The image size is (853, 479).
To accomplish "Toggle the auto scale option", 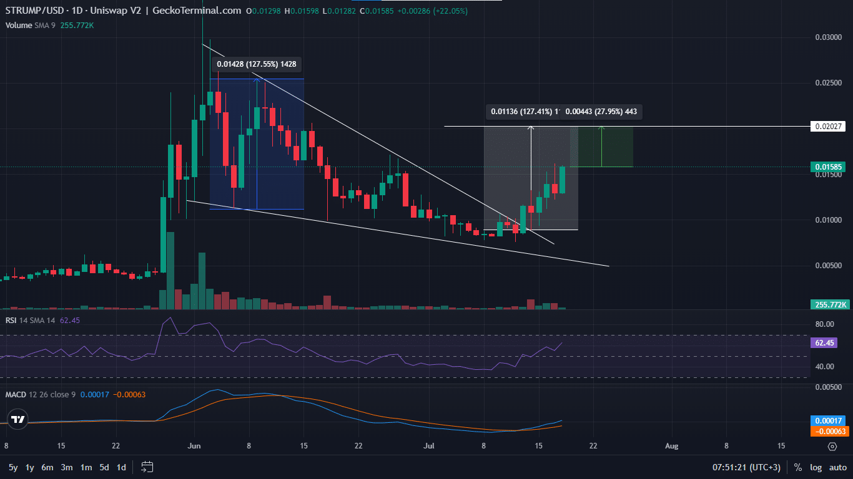I will coord(838,467).
